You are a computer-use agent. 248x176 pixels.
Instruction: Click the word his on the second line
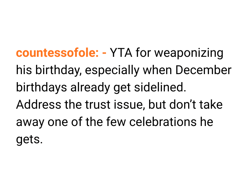pyautogui.click(x=23, y=70)
